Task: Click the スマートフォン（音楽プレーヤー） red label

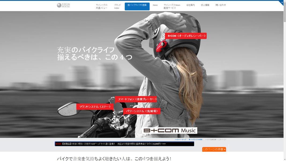Action: pos(136,99)
